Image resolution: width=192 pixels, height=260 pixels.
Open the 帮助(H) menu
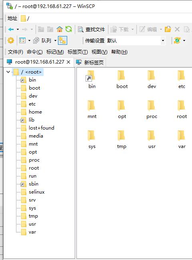pos(119,52)
